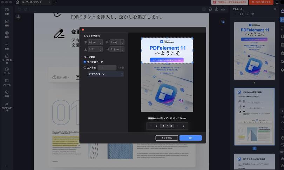Click the bottom margin stepper arrows

click(101, 49)
